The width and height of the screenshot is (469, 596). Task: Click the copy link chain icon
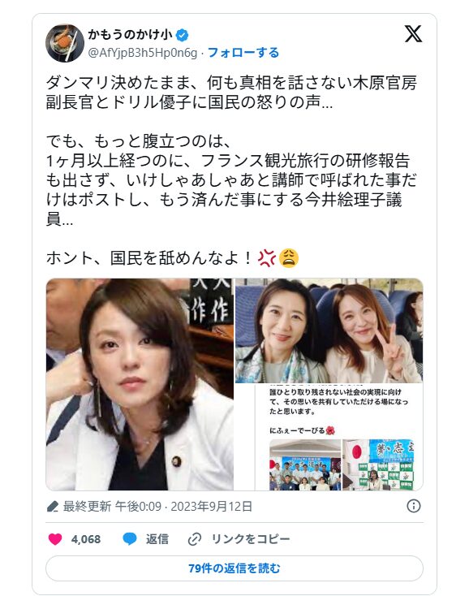pyautogui.click(x=195, y=539)
